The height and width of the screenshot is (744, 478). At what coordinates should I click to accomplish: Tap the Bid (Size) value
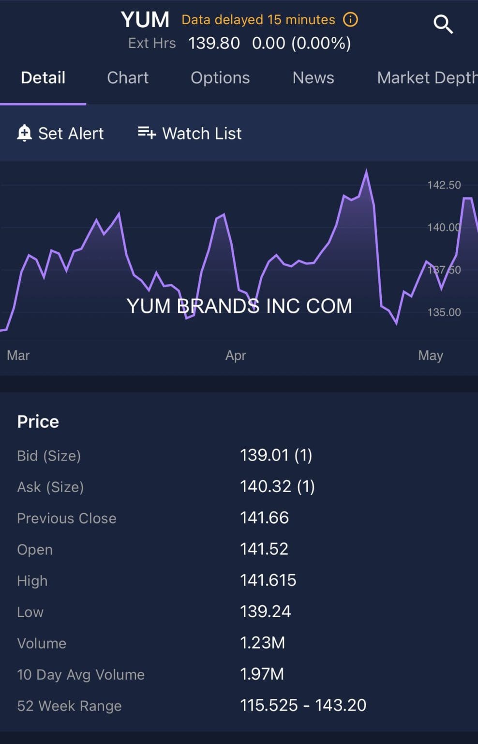click(277, 455)
